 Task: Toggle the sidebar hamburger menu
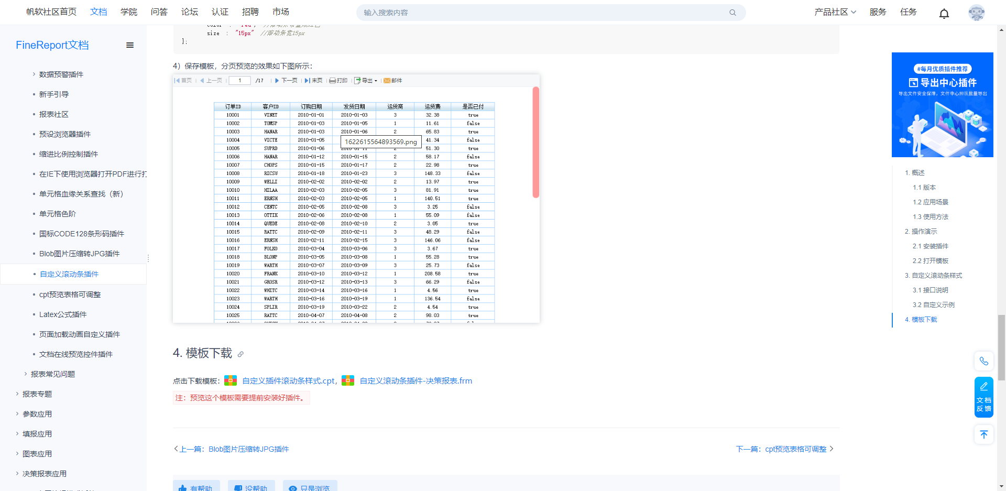(130, 45)
